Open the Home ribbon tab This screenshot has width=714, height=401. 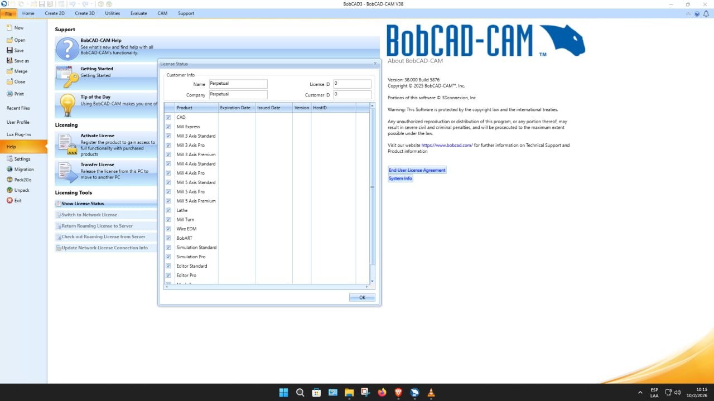click(28, 13)
